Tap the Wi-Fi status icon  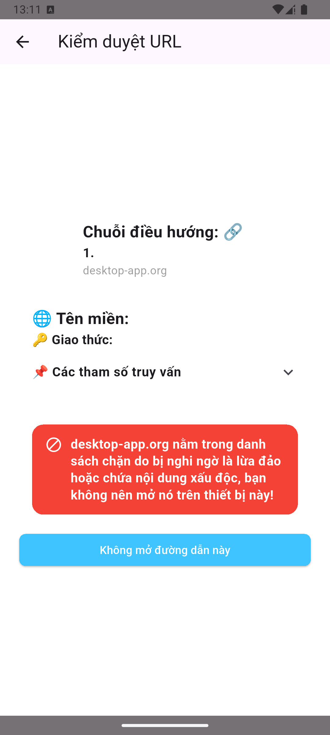(278, 9)
